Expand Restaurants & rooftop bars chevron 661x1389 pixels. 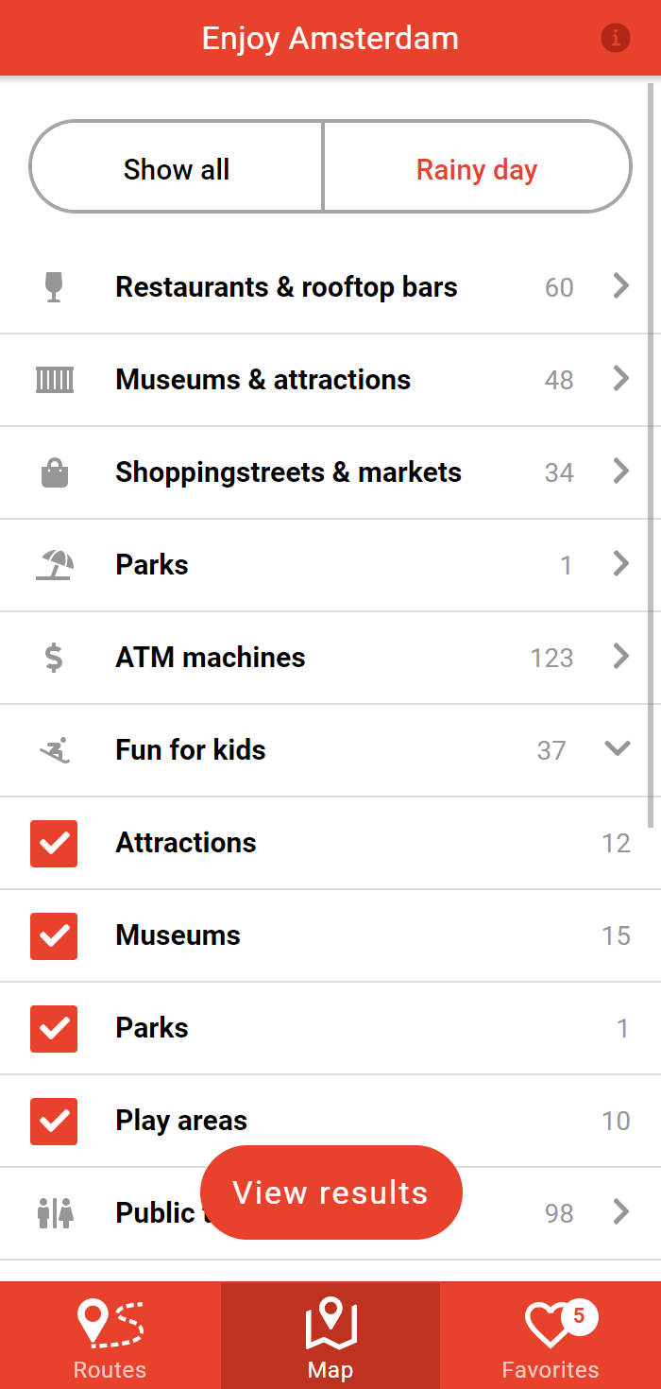coord(620,286)
